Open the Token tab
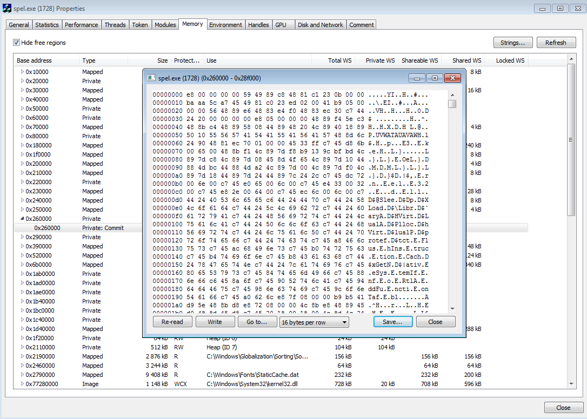587x419 pixels. tap(140, 25)
